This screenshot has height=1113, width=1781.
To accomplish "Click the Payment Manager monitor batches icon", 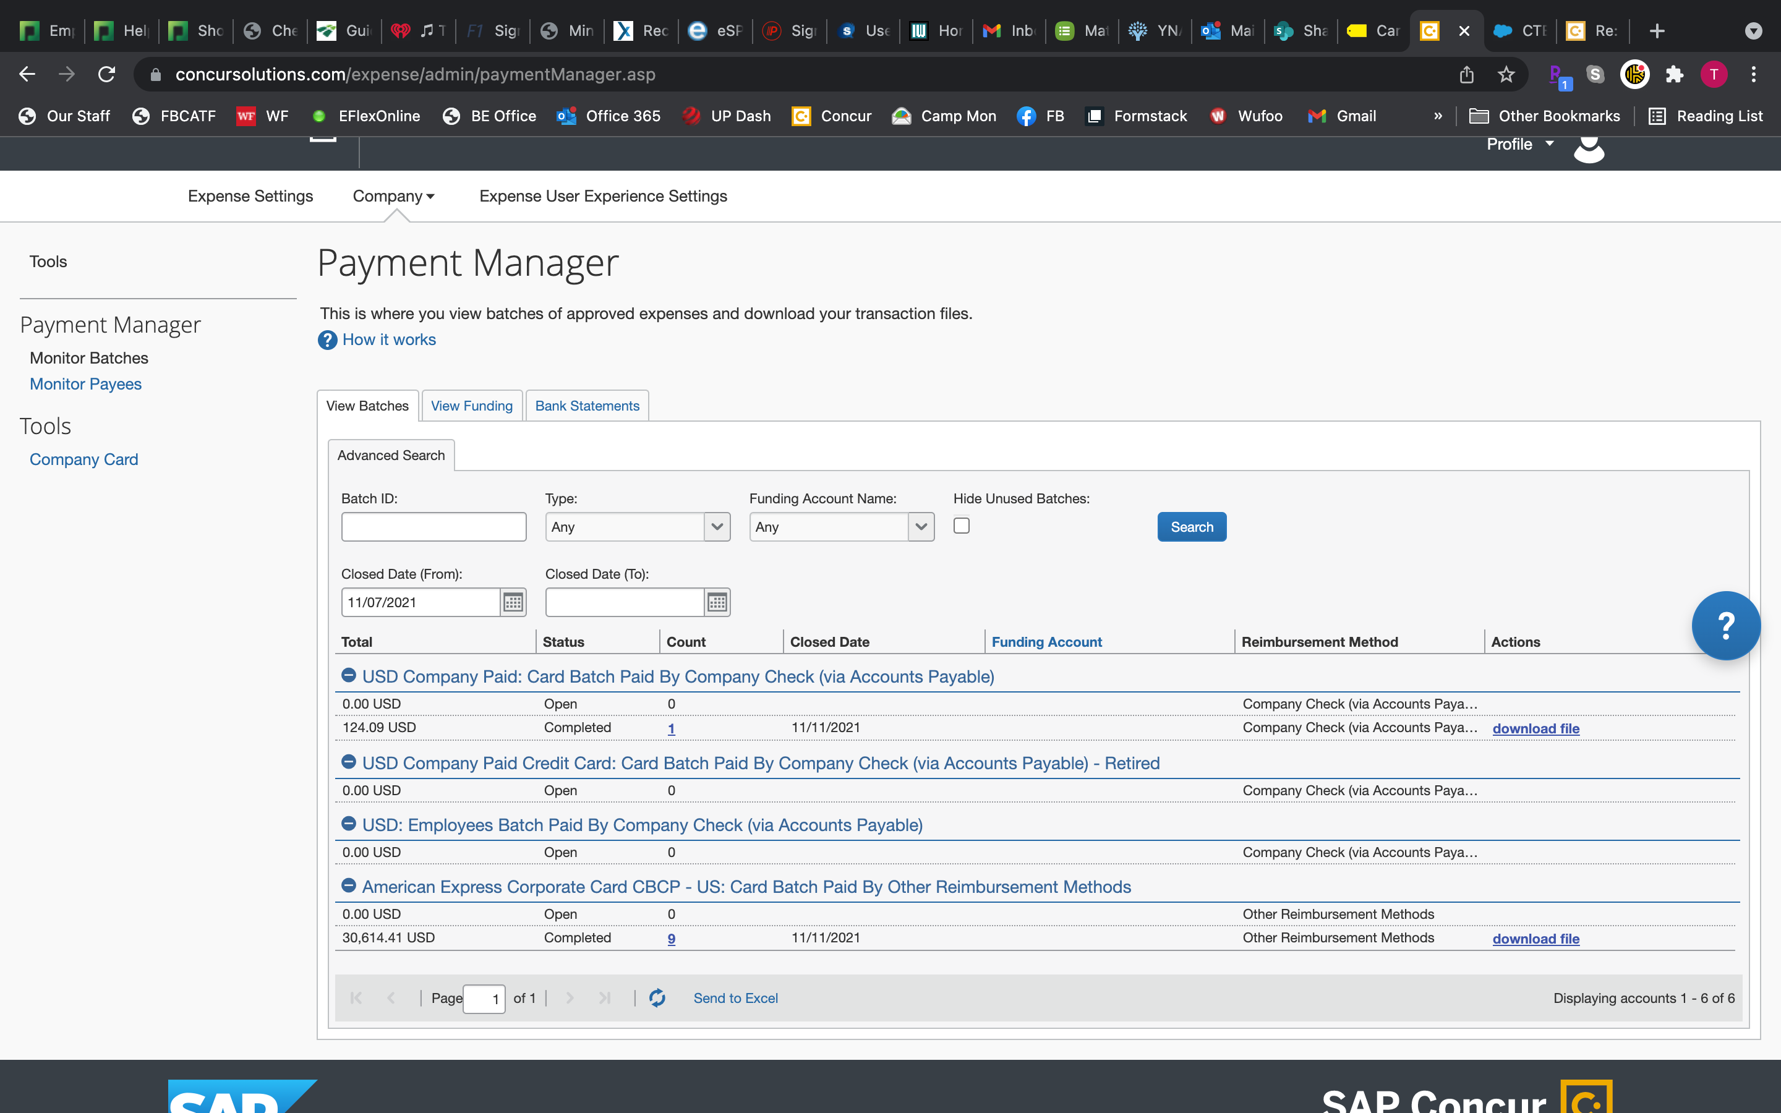I will point(87,356).
